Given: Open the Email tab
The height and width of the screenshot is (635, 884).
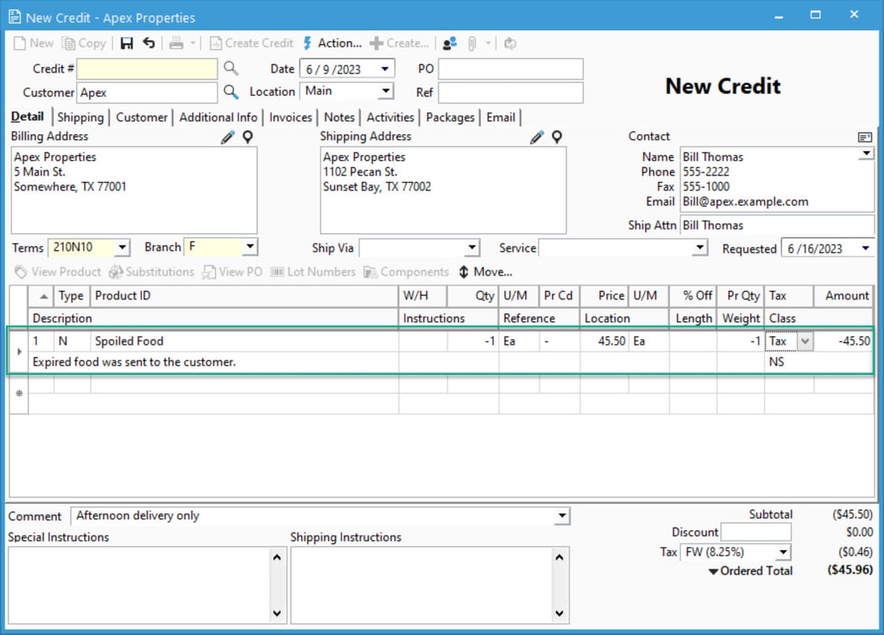Looking at the screenshot, I should click(501, 117).
